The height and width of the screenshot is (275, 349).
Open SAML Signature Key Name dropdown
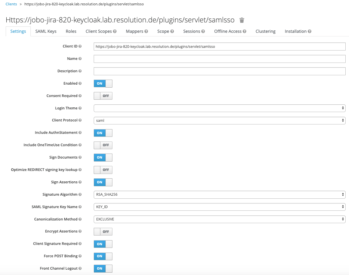click(x=220, y=207)
